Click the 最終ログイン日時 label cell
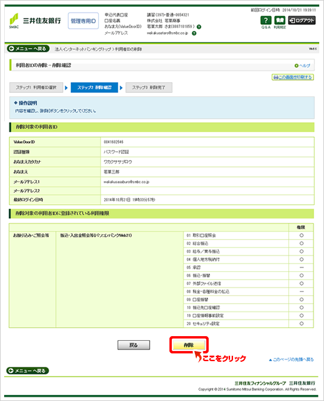The image size is (324, 401). click(55, 200)
